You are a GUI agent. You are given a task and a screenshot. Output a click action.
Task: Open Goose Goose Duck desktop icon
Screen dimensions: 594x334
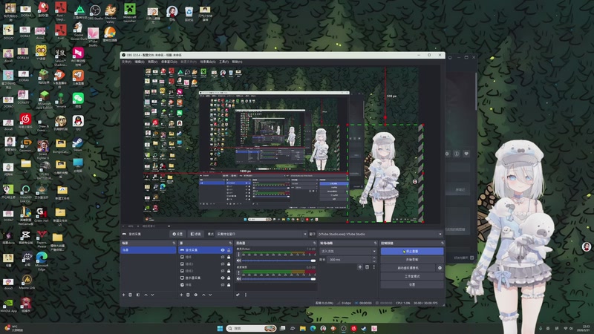pos(78,31)
